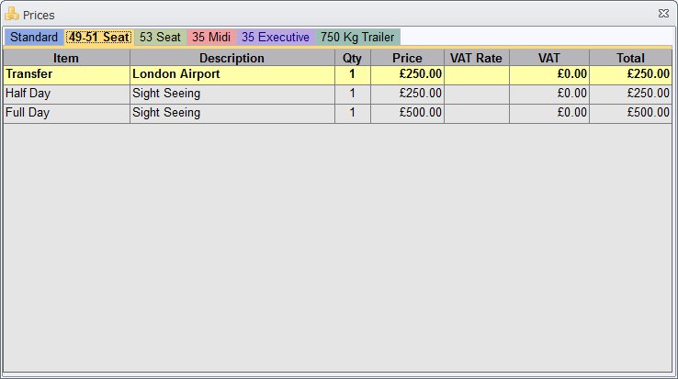This screenshot has height=379, width=678.
Task: Click the £500.00 price cell for Full Day
Action: click(x=407, y=113)
